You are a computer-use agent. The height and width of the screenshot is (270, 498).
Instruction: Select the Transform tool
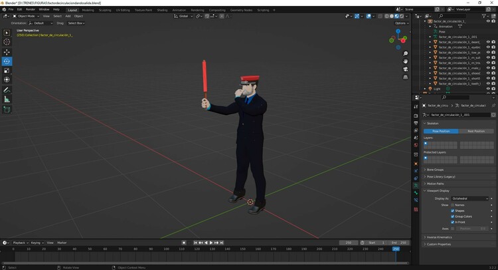point(7,80)
